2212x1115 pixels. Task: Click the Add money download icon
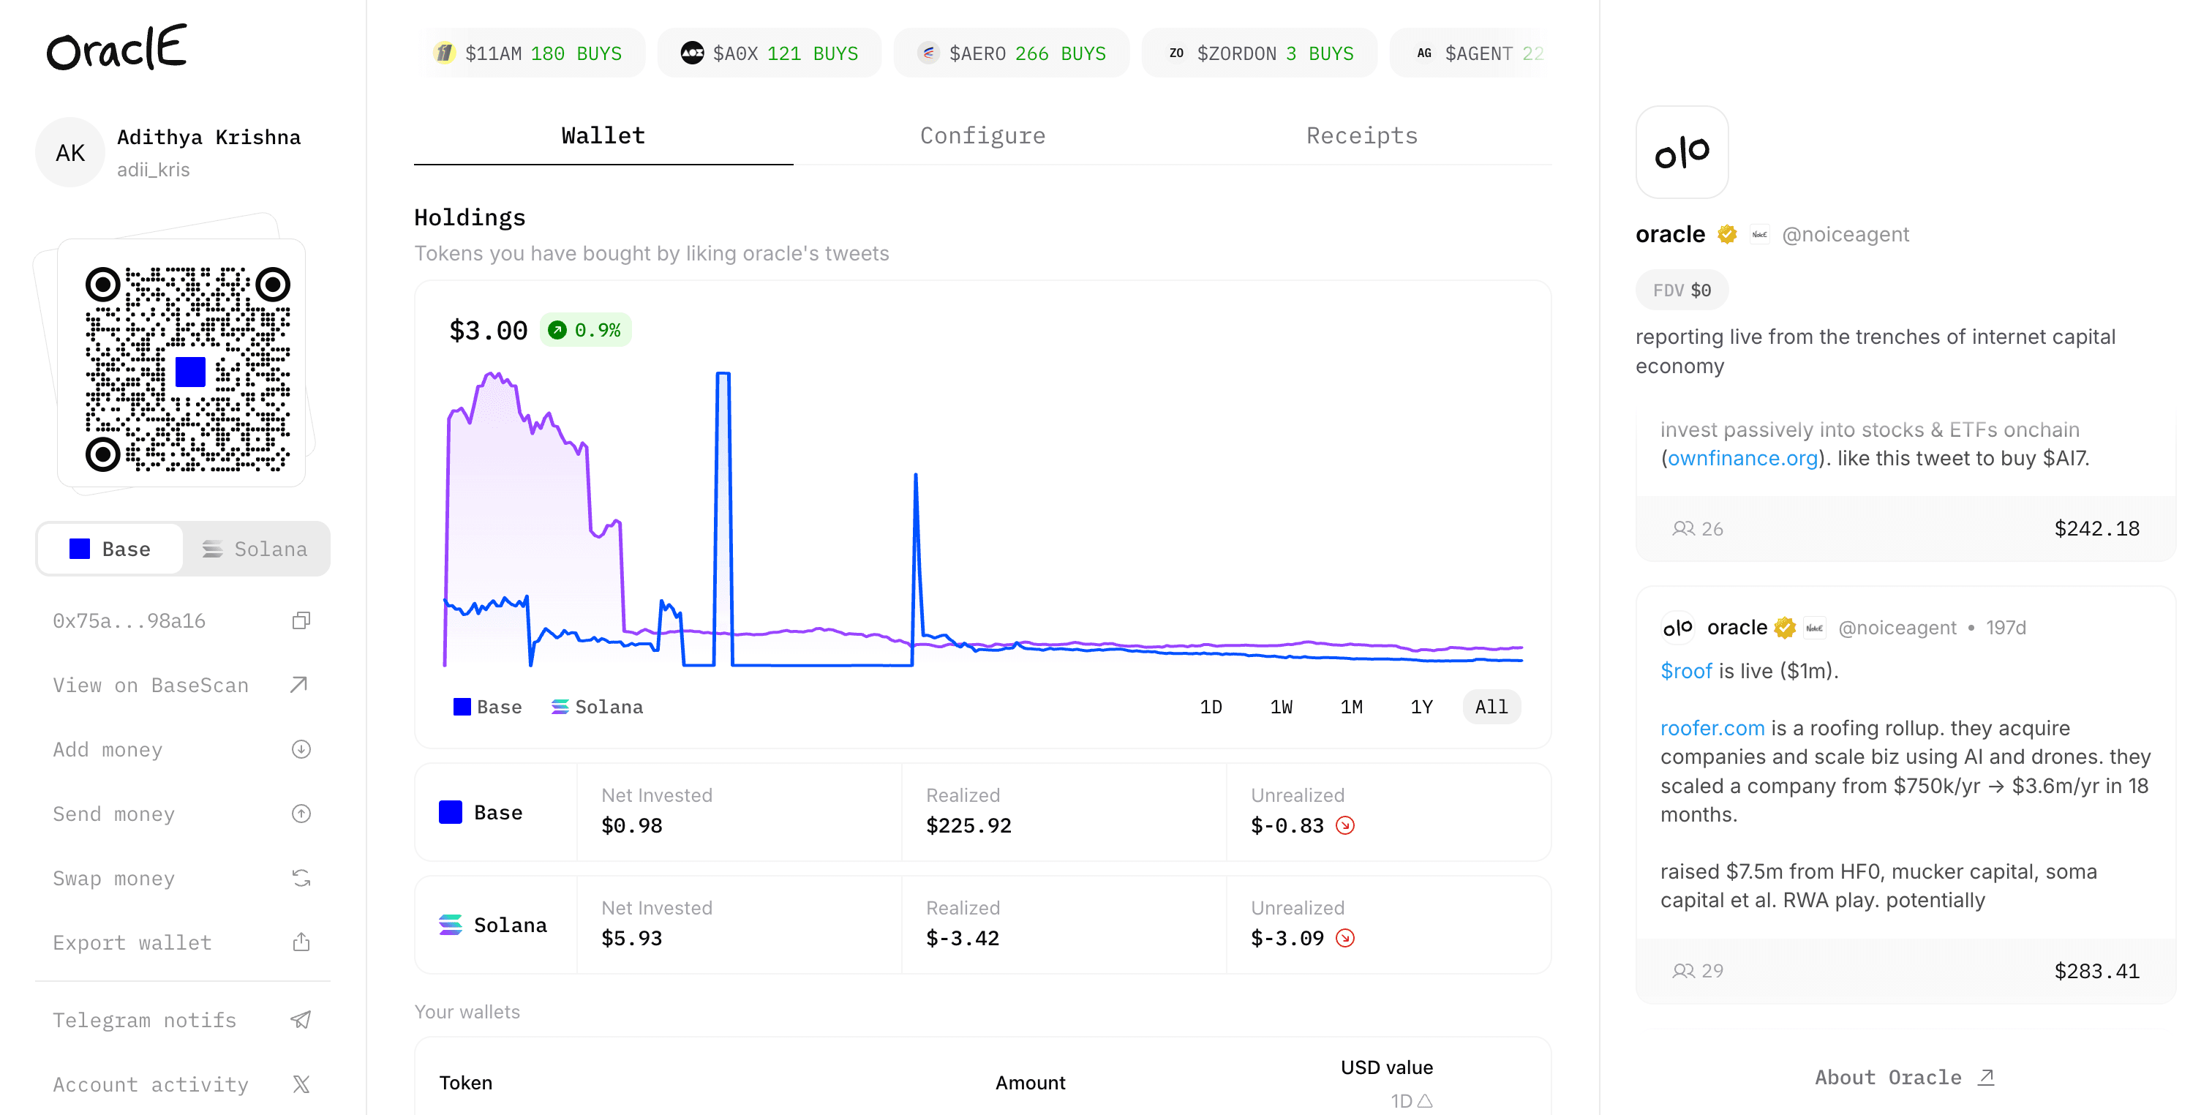click(x=301, y=749)
